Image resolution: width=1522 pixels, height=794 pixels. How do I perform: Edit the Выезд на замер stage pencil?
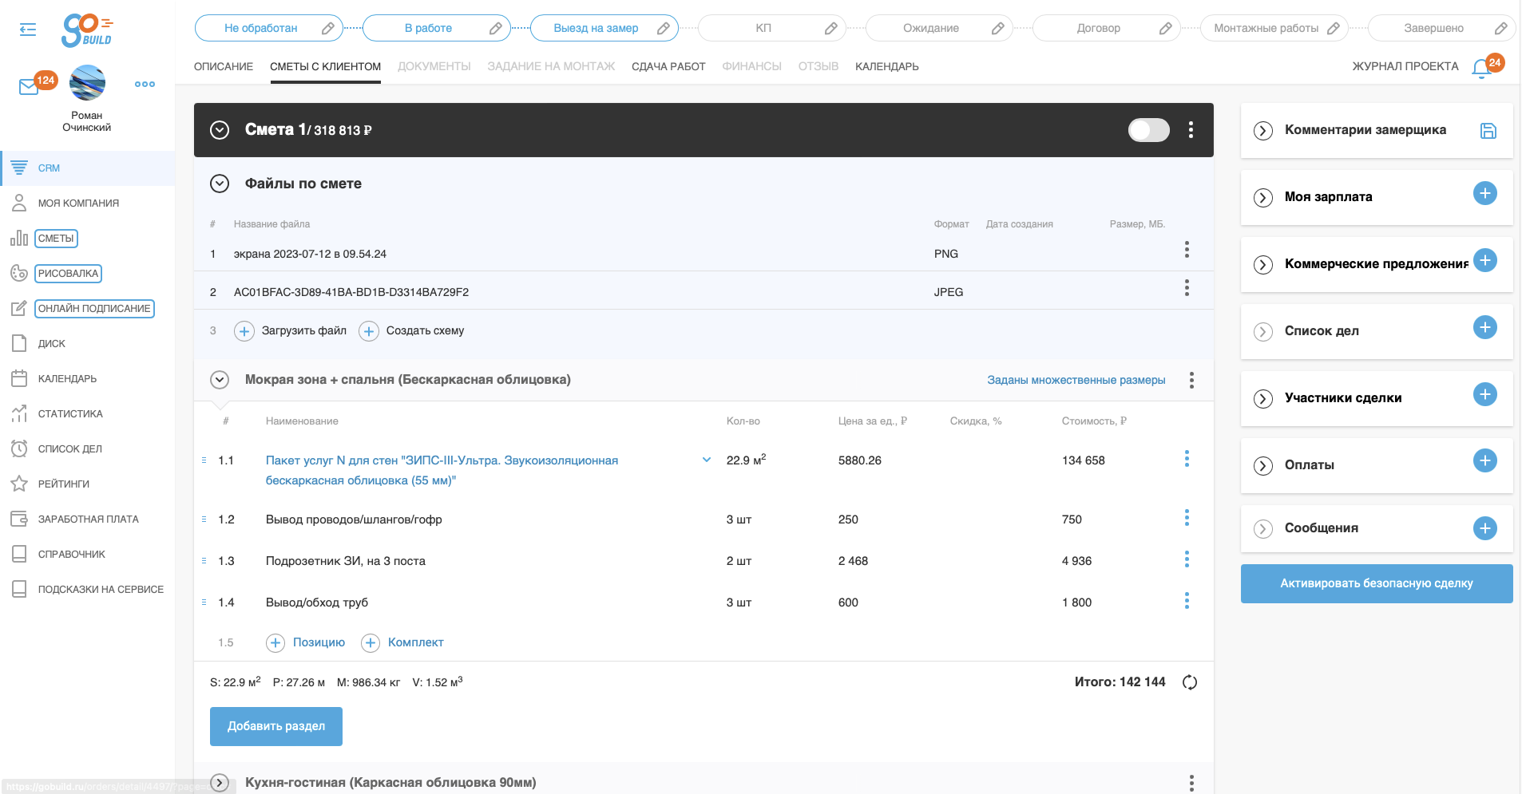(664, 29)
